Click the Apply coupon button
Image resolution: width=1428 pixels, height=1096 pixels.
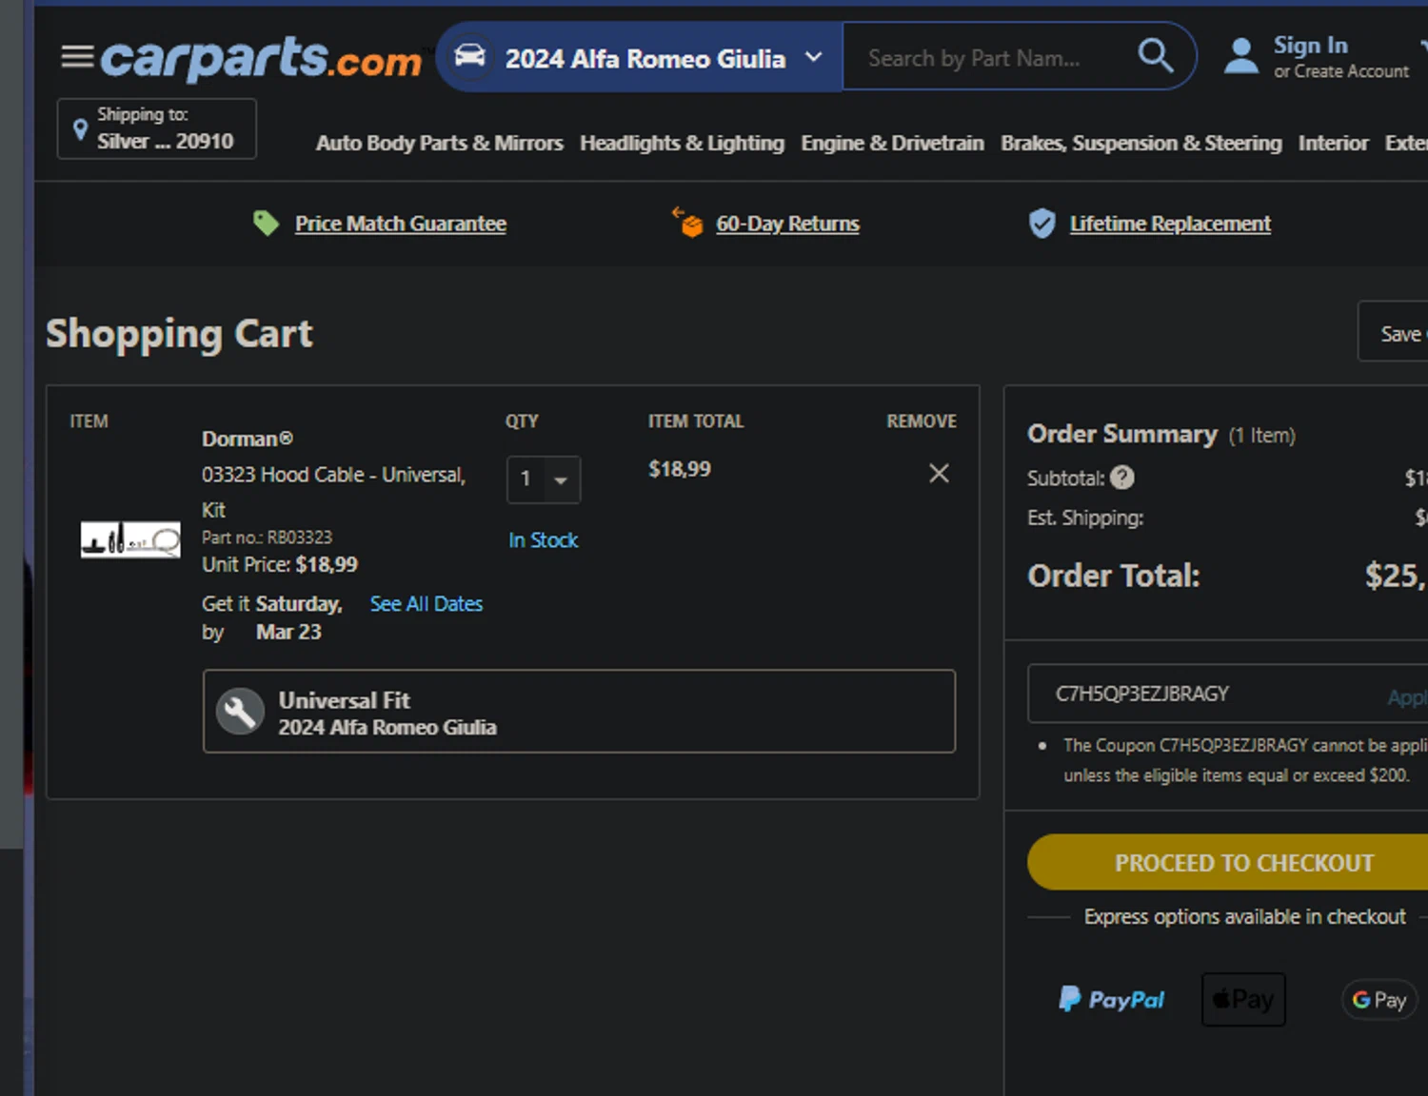pyautogui.click(x=1407, y=697)
